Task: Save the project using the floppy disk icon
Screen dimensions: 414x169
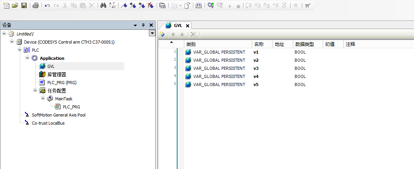Action: click(x=24, y=5)
